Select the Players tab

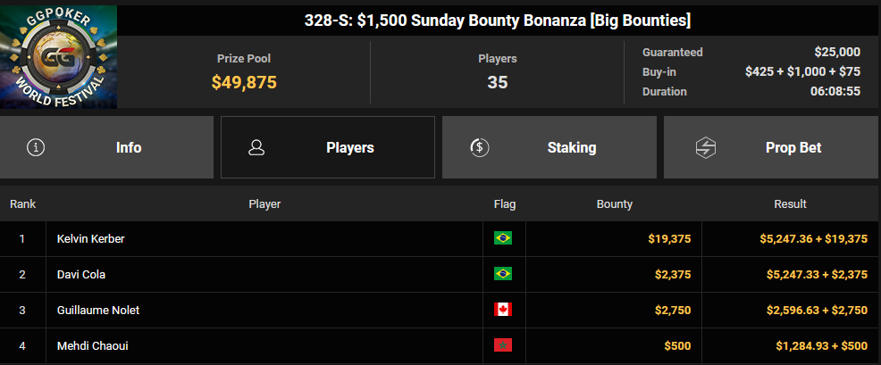coord(328,147)
